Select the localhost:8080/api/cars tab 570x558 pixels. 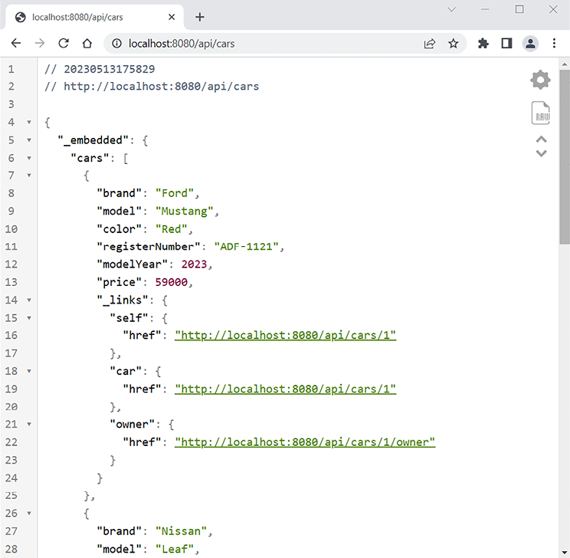click(x=92, y=17)
